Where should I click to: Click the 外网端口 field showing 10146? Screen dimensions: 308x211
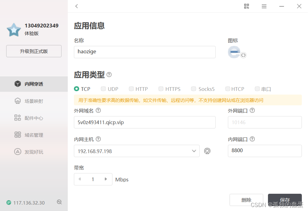[265, 122]
